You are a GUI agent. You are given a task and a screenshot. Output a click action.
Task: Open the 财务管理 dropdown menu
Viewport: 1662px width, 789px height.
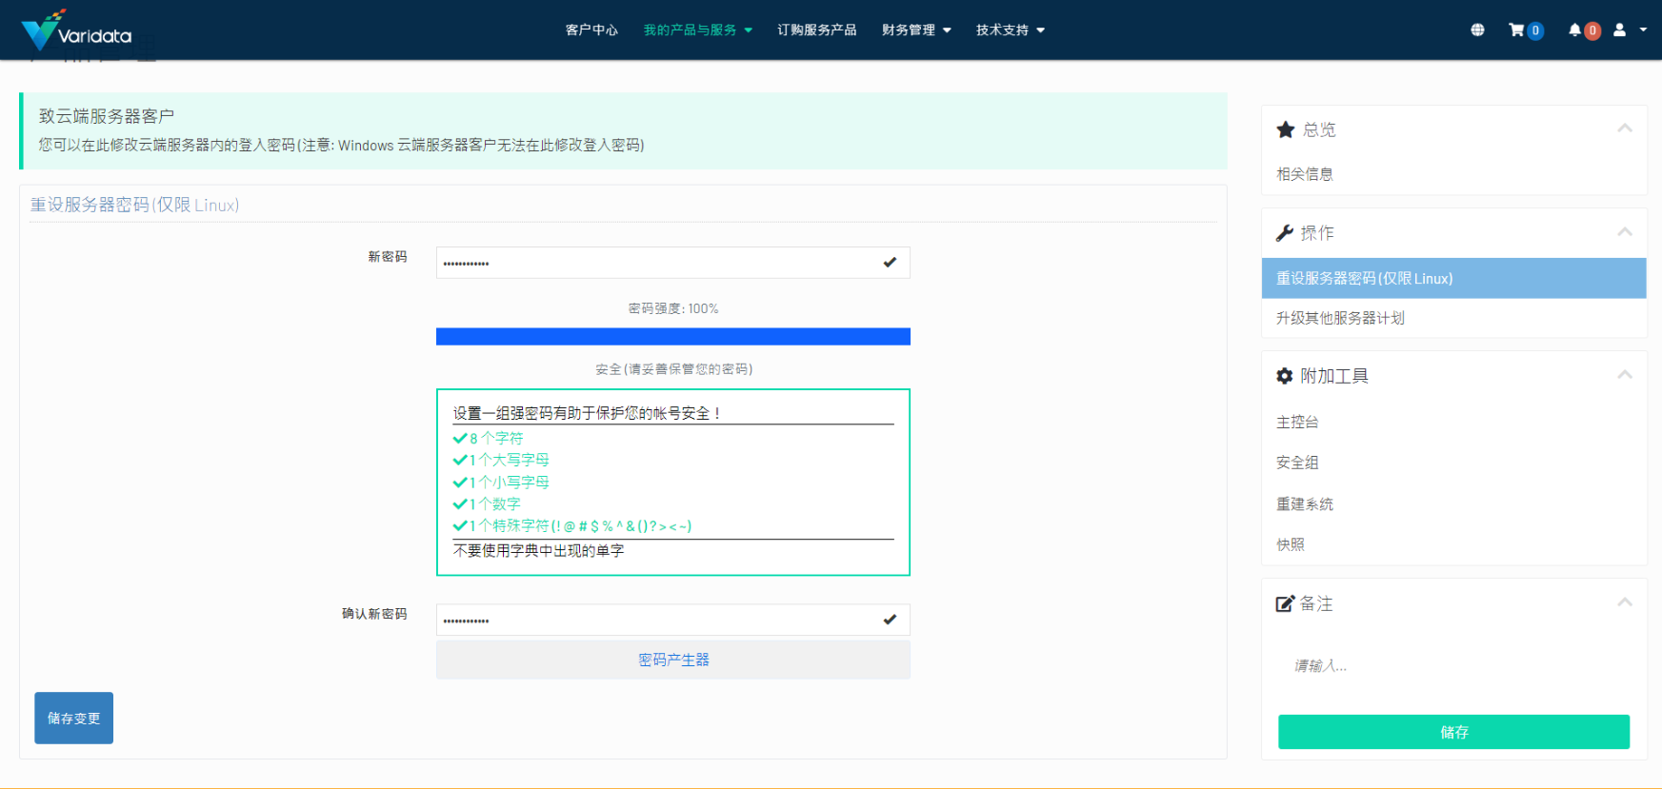click(916, 30)
